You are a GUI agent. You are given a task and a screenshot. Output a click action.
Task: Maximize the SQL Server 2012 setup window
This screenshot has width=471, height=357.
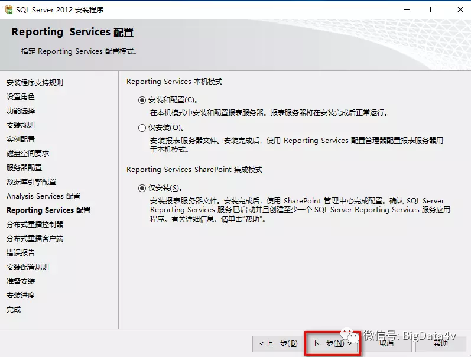(433, 9)
